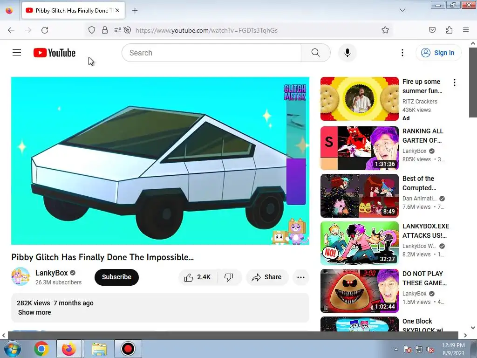
Task: Open Chrome from the taskbar
Action: point(41,349)
